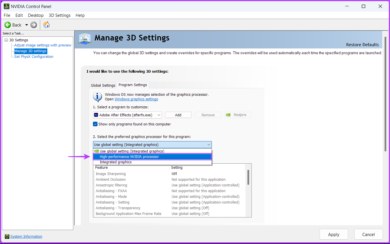The height and width of the screenshot is (244, 390).
Task: Click the green Back arrow icon
Action: point(8,25)
